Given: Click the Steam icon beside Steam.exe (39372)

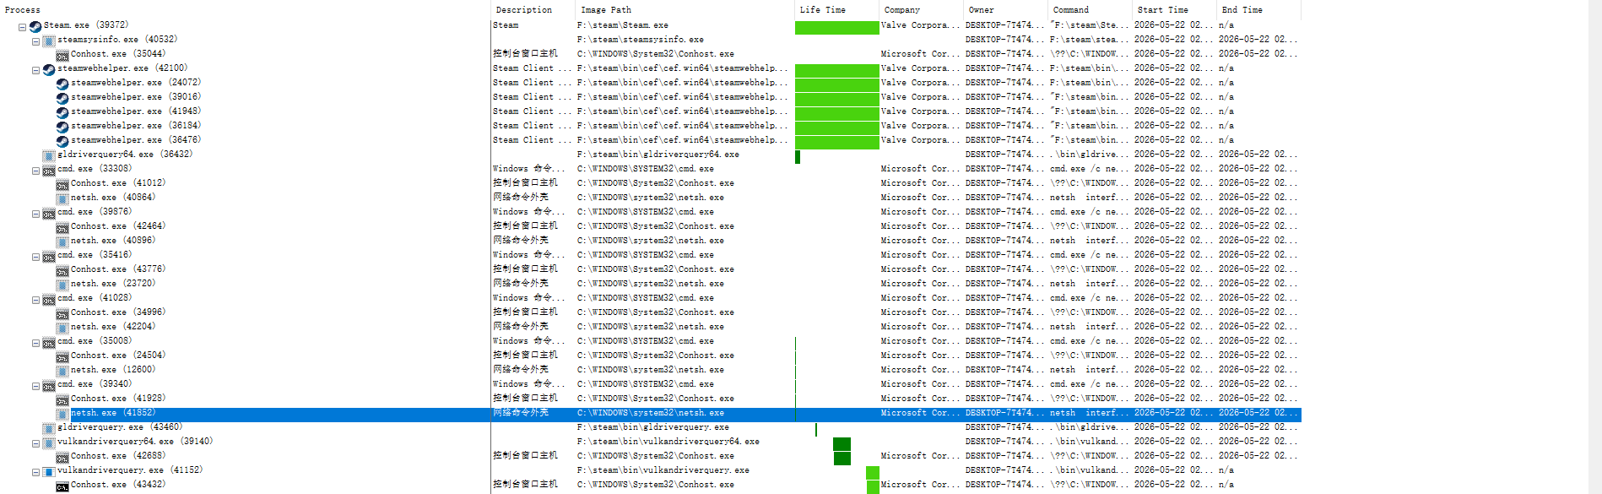Looking at the screenshot, I should click(x=35, y=26).
